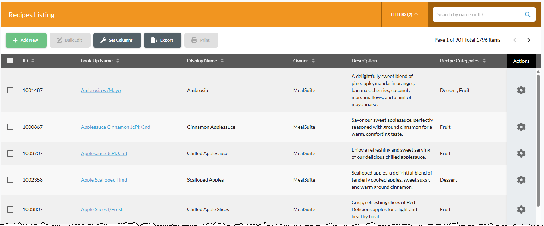Viewport: 544px width, 226px height.
Task: Open Actions gear for Chilled Apple Slices
Action: (521, 209)
